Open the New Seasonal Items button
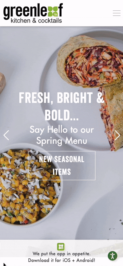Screen dimensions: 123x266 click(62, 166)
